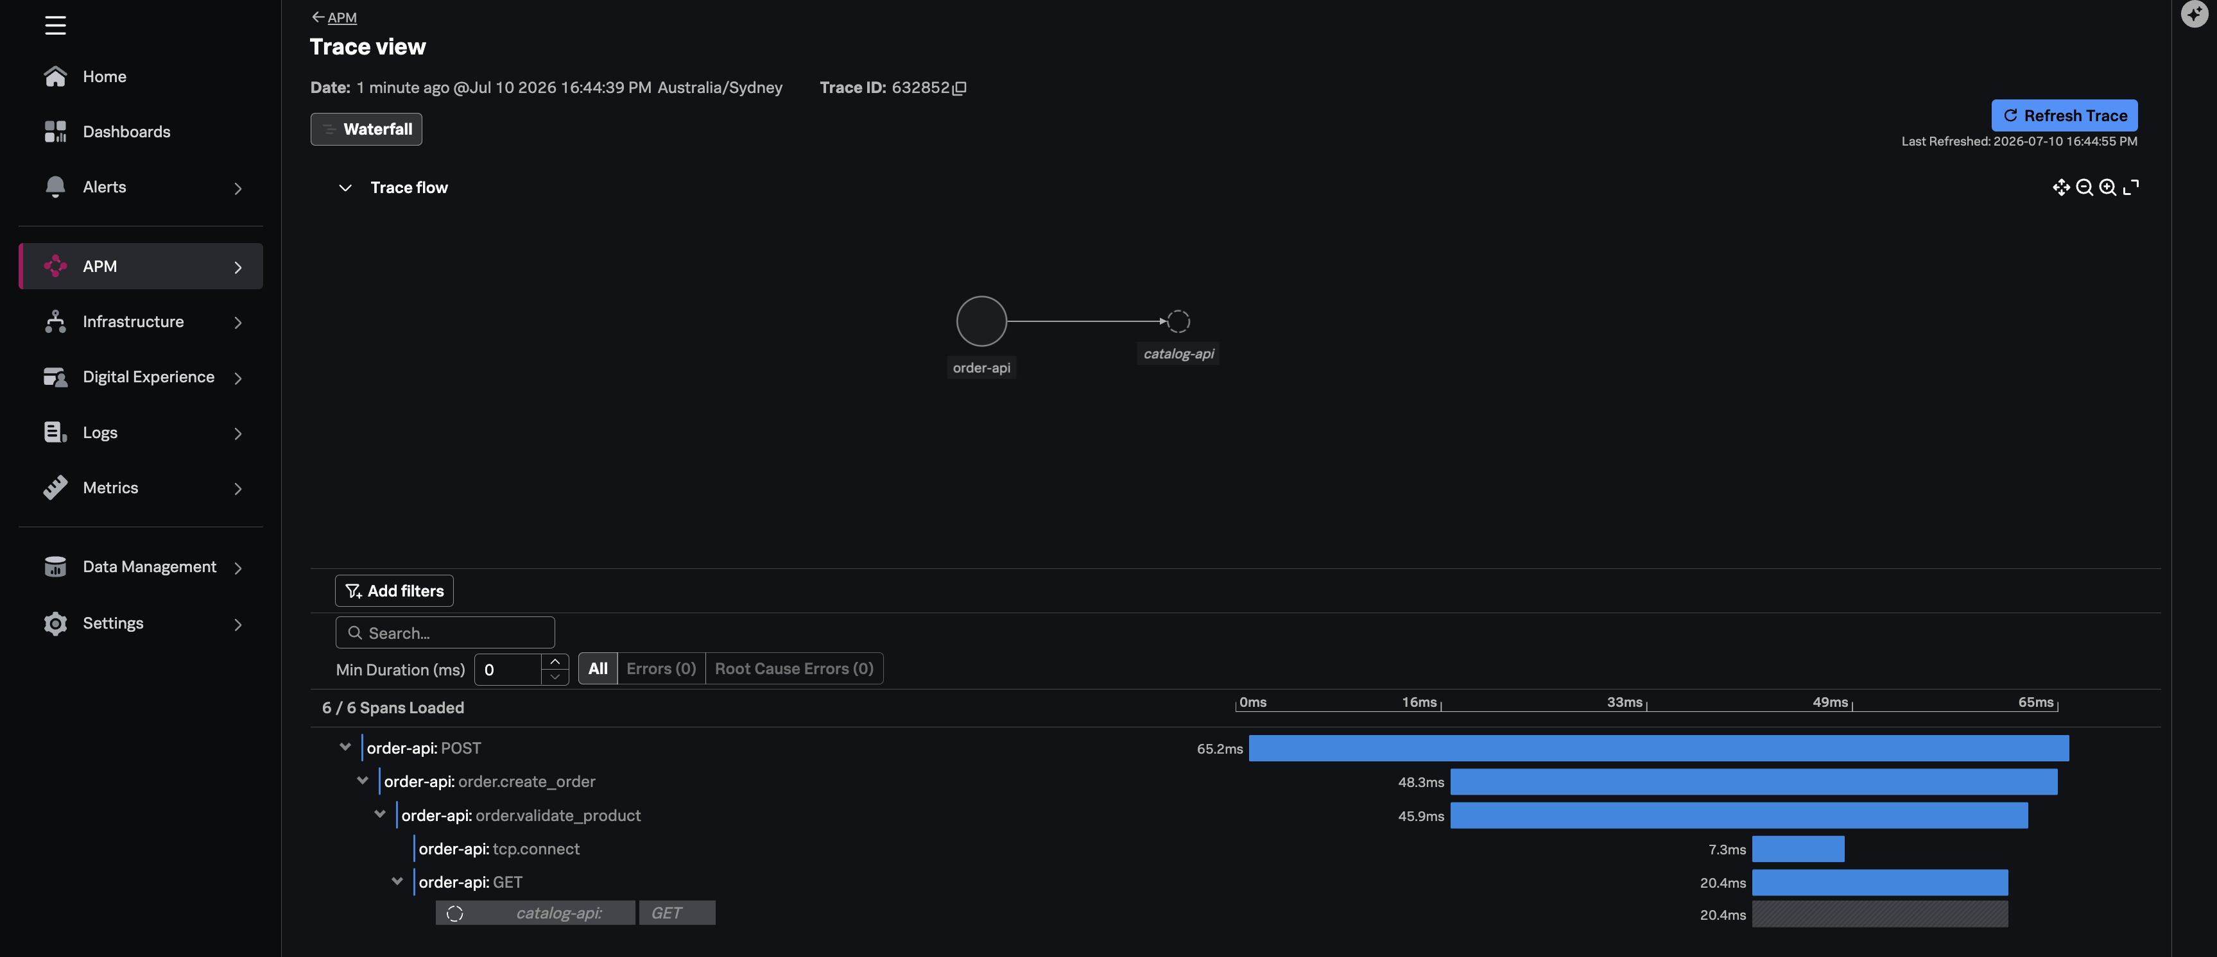The height and width of the screenshot is (957, 2217).
Task: Collapse the Trace flow section
Action: tap(345, 187)
